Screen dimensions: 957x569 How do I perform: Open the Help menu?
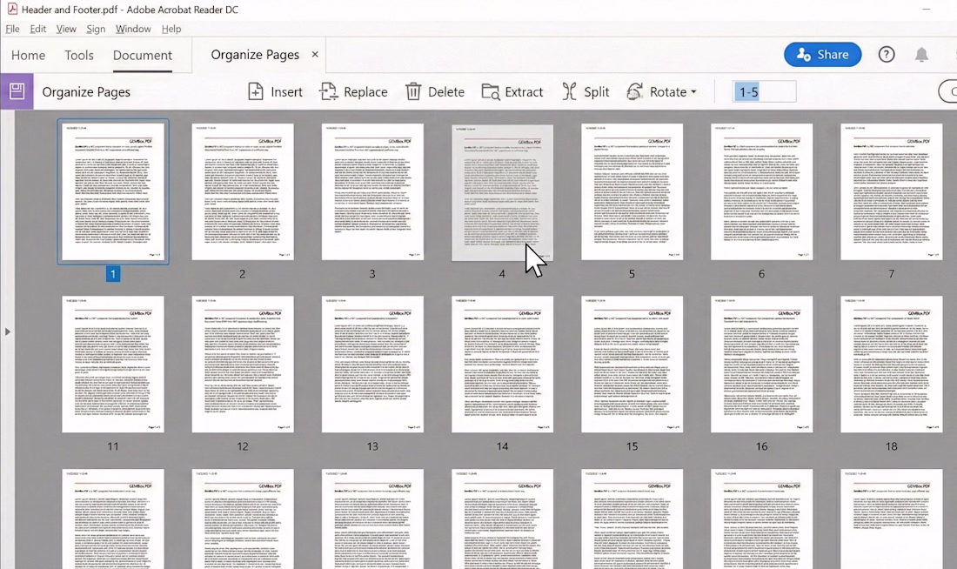point(171,29)
